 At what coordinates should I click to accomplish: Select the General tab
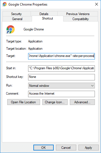[17, 19]
